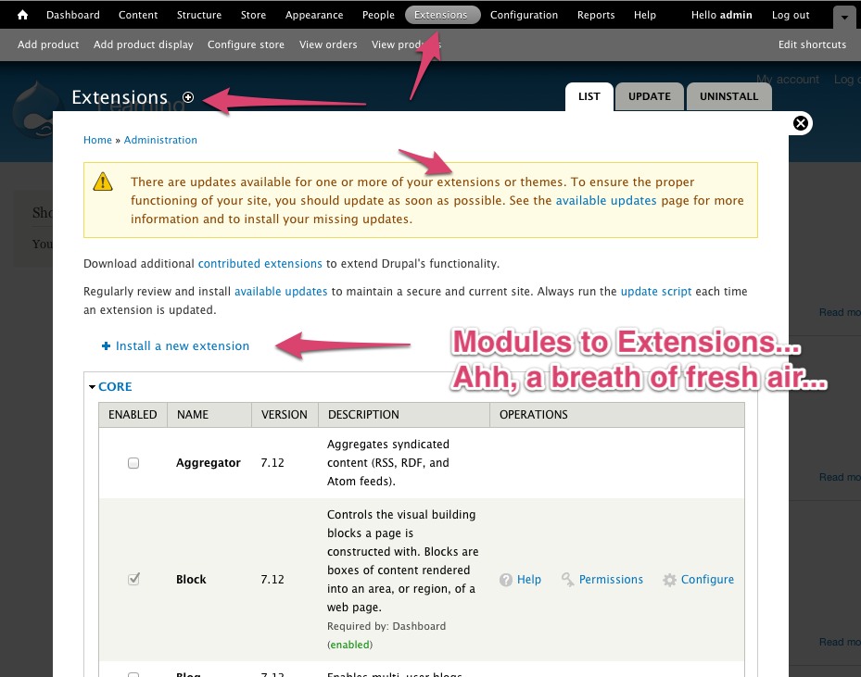
Task: Click the Configure gear icon for Block
Action: pyautogui.click(x=669, y=580)
